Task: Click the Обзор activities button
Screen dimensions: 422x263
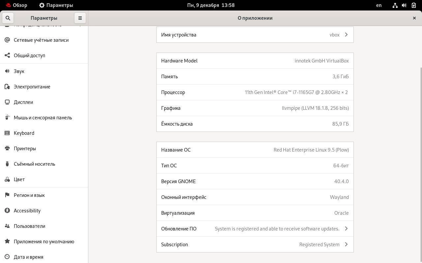Action: [16, 5]
